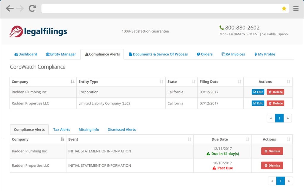Click the browser back arrow
Viewport: 304px width, 191px height.
pos(9,9)
